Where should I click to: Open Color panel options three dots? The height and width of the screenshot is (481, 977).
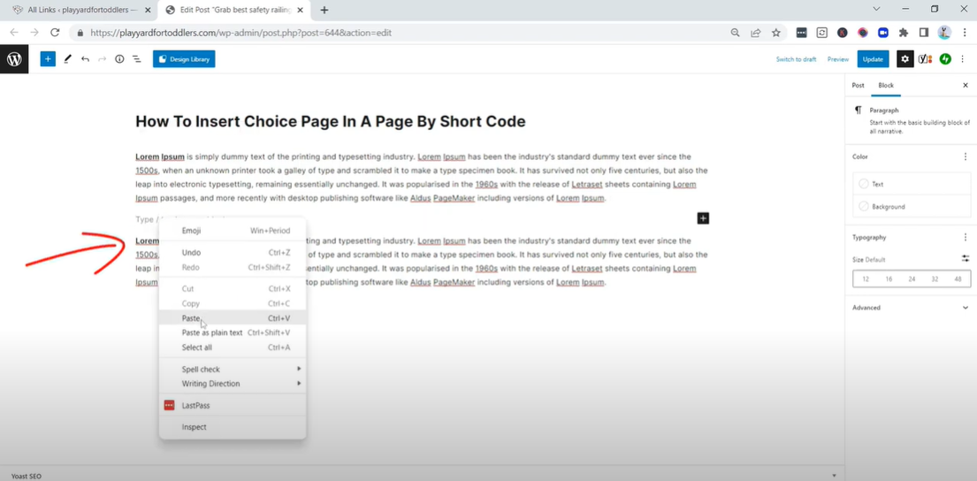(x=966, y=157)
